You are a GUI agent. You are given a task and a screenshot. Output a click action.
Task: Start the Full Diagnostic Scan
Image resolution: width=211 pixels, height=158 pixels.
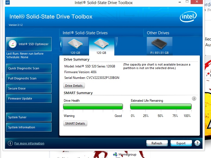click(x=29, y=78)
